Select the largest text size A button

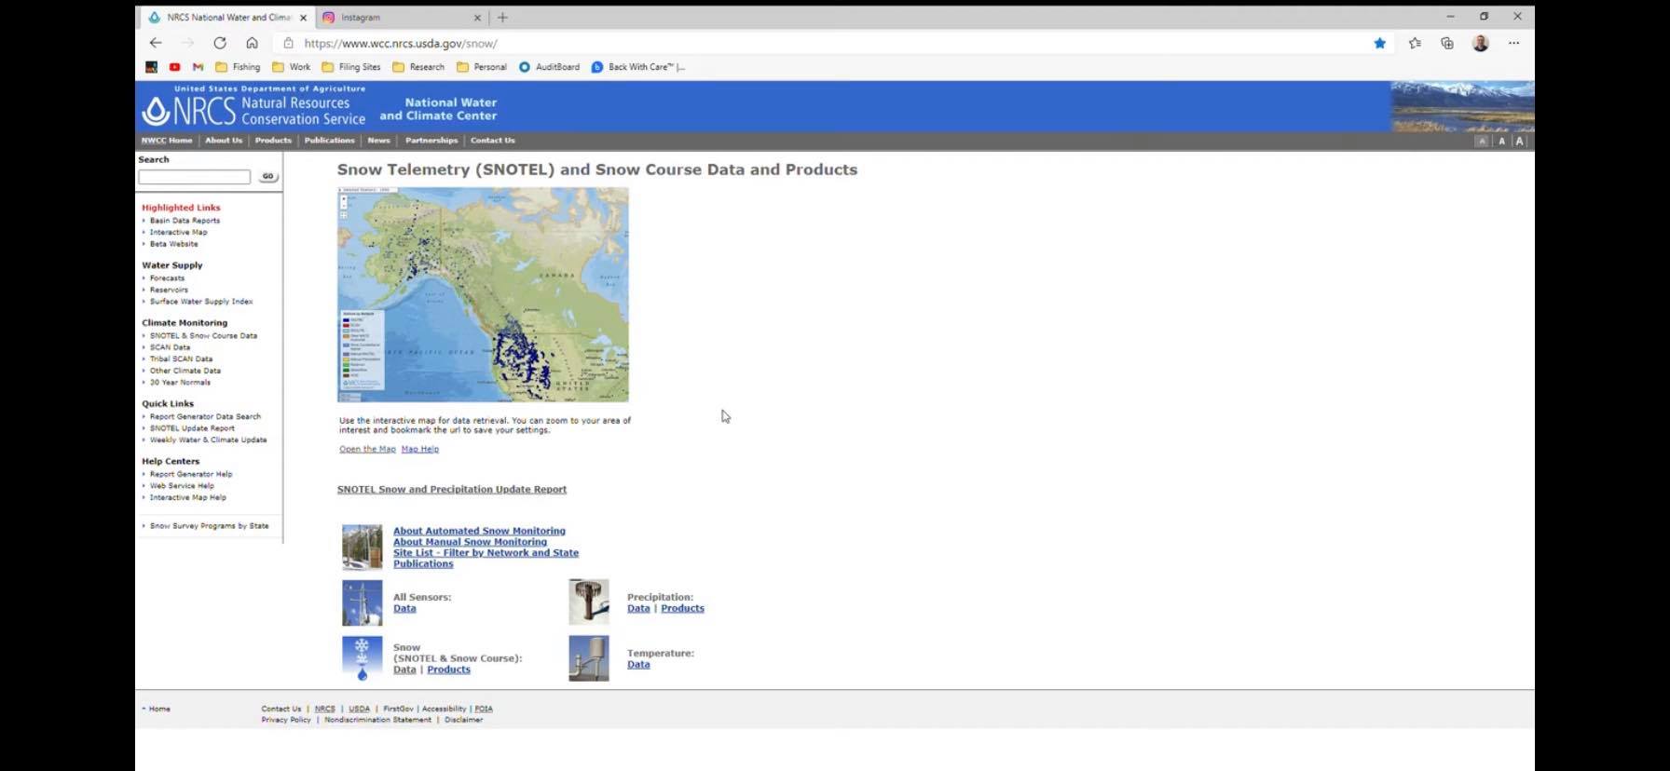(x=1520, y=142)
